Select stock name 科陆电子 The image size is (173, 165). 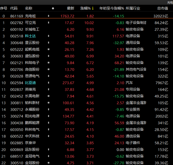click(32, 63)
